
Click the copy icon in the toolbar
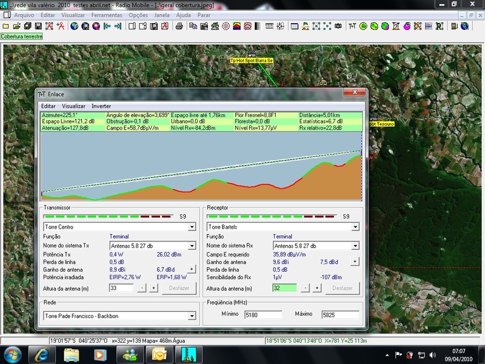[193, 26]
